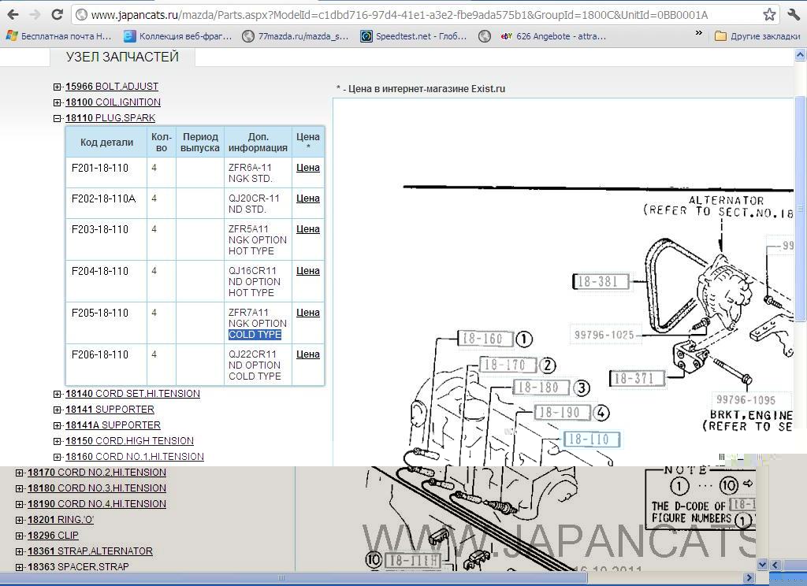Click 18-110 label in the diagram

(x=591, y=439)
